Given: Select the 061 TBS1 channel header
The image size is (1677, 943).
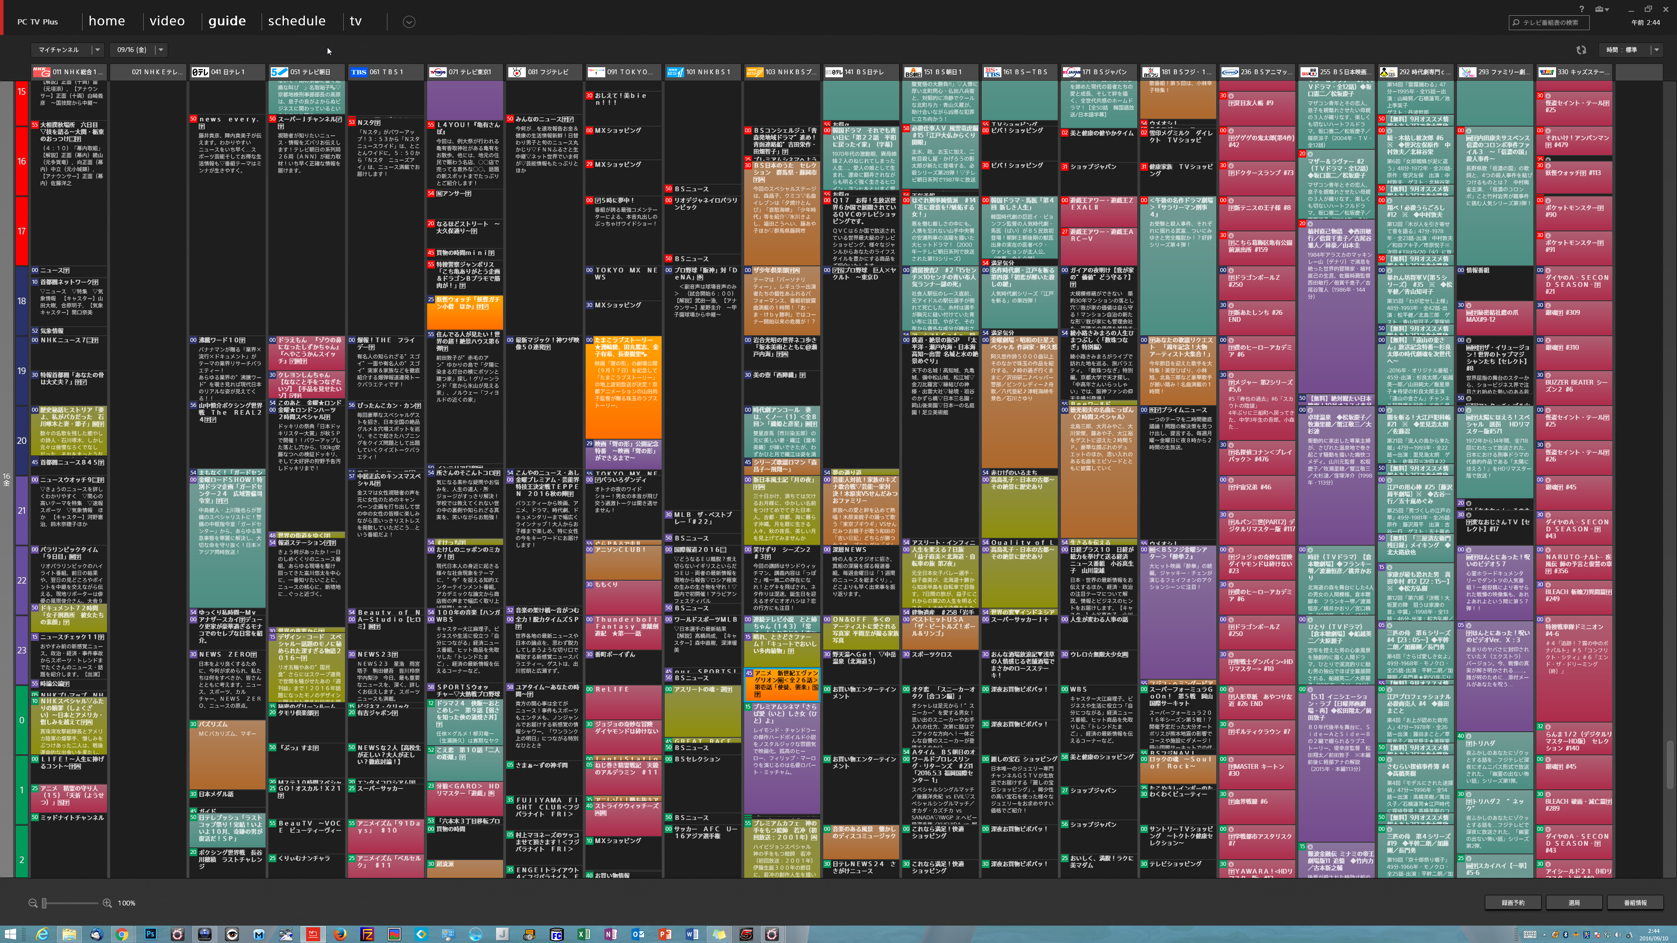Looking at the screenshot, I should [385, 72].
